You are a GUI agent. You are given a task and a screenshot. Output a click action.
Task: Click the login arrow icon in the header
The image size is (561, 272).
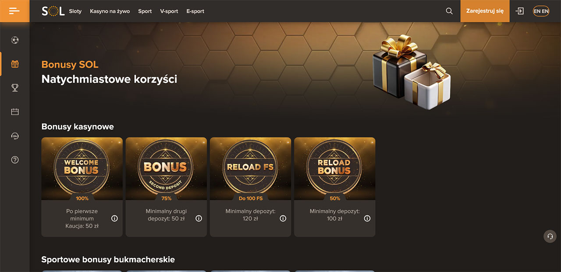point(520,11)
